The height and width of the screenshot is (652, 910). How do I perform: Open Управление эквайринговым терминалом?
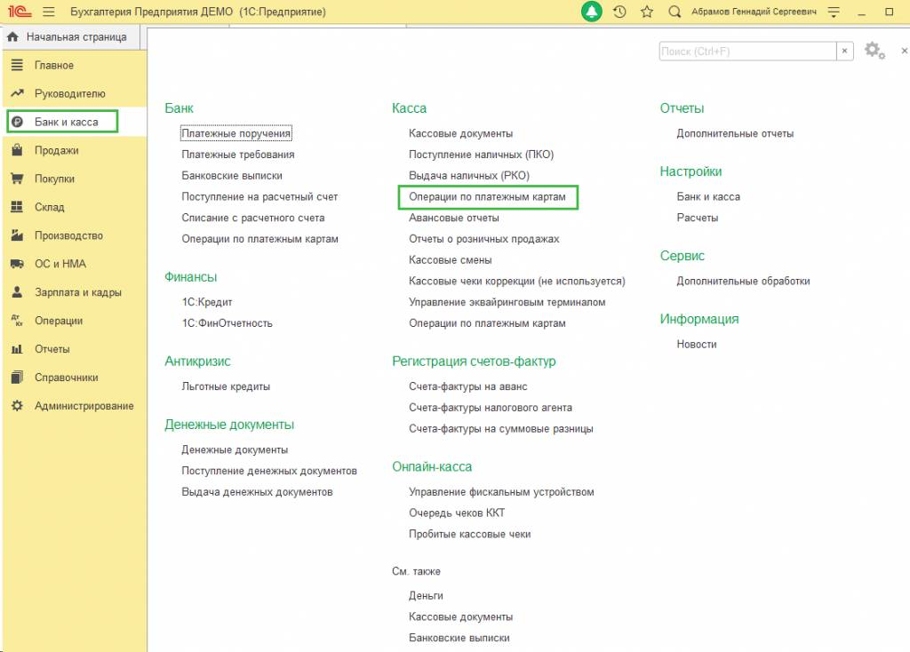coord(507,302)
